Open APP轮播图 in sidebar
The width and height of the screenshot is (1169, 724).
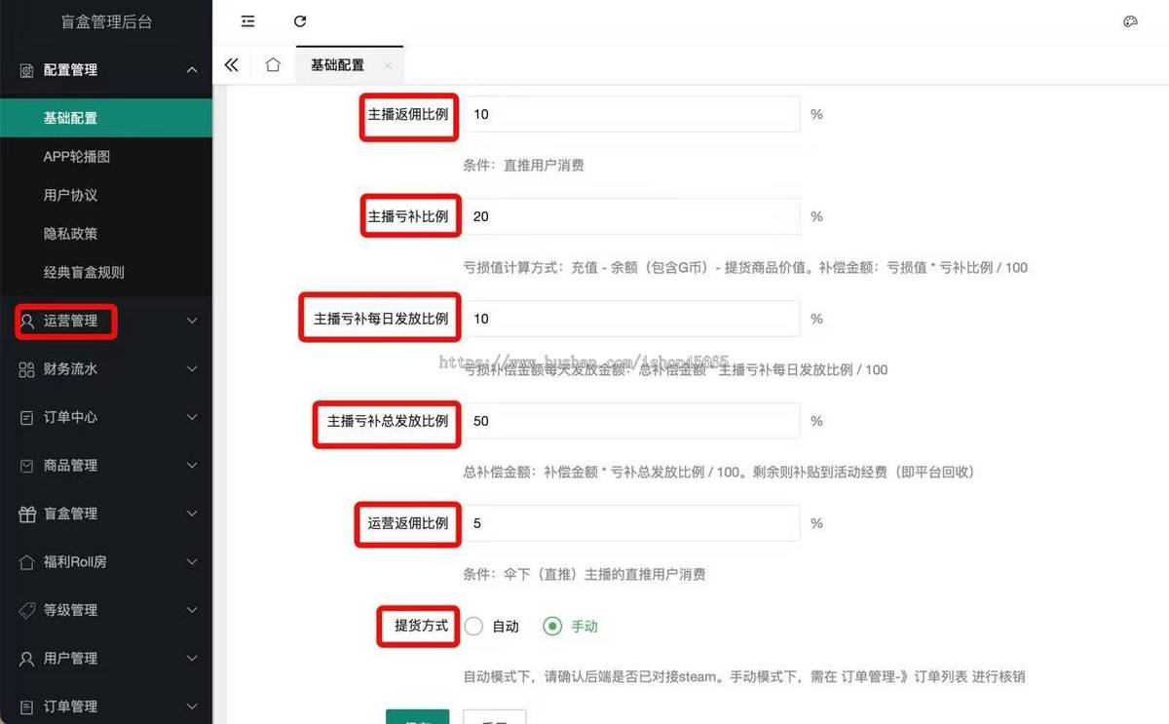tap(106, 157)
